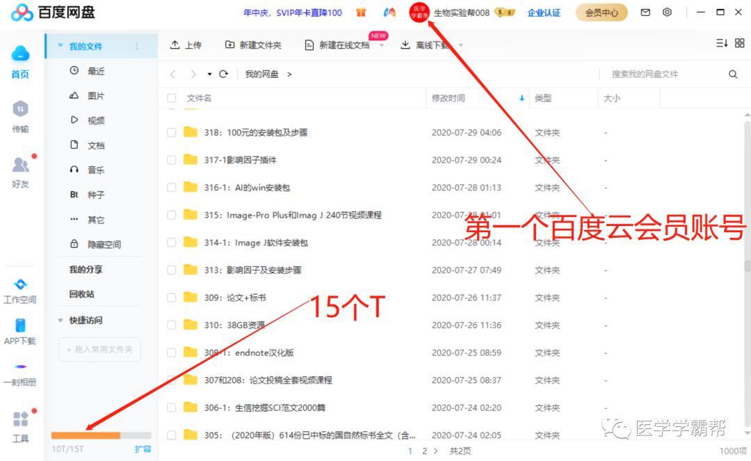Click the gift box icon in title bar
751x461 pixels.
pos(361,13)
